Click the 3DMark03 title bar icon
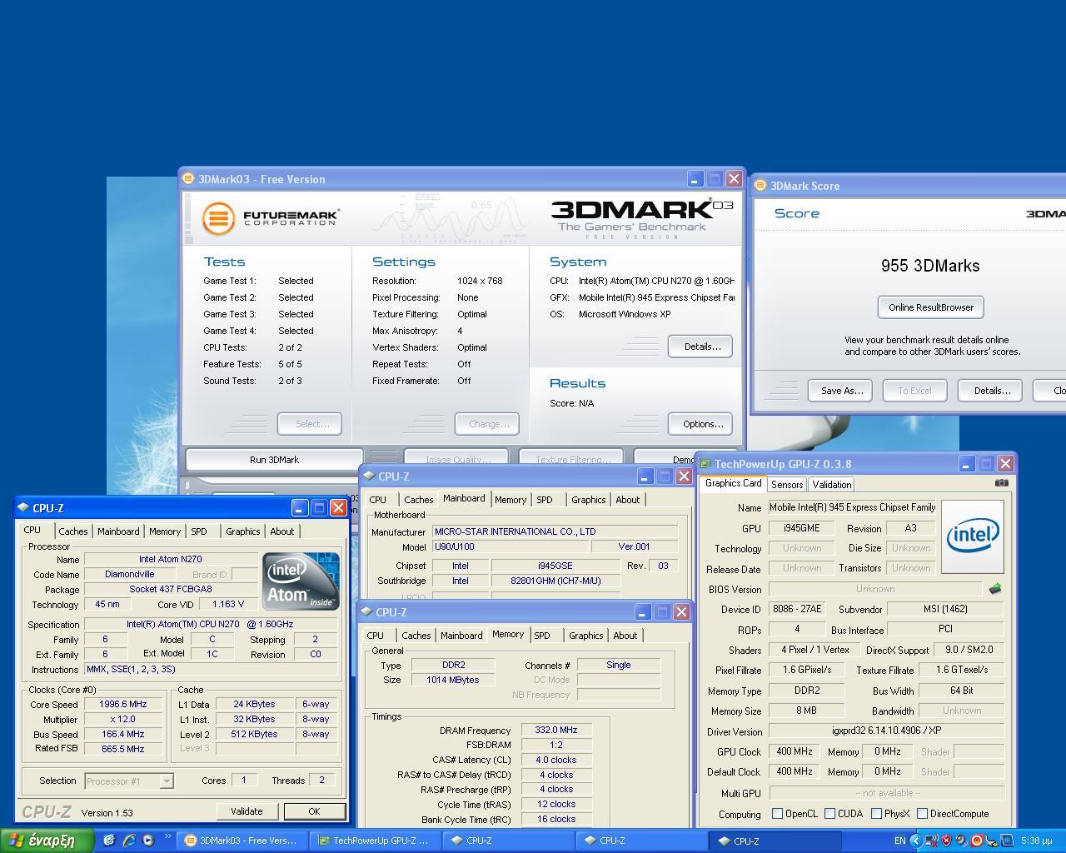Image resolution: width=1066 pixels, height=853 pixels. point(189,178)
